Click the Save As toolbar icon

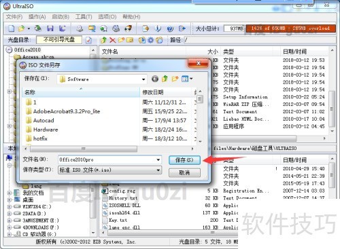click(63, 28)
